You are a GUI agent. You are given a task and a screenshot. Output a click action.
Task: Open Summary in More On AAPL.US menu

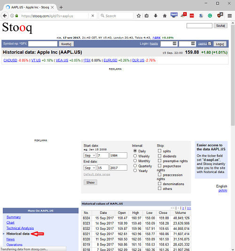pyautogui.click(x=14, y=217)
